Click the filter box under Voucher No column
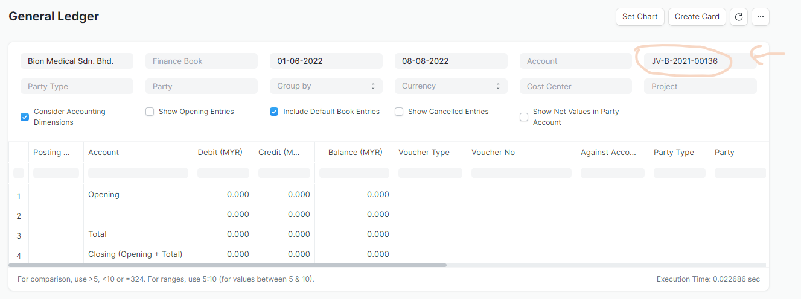The width and height of the screenshot is (801, 299). click(x=522, y=173)
